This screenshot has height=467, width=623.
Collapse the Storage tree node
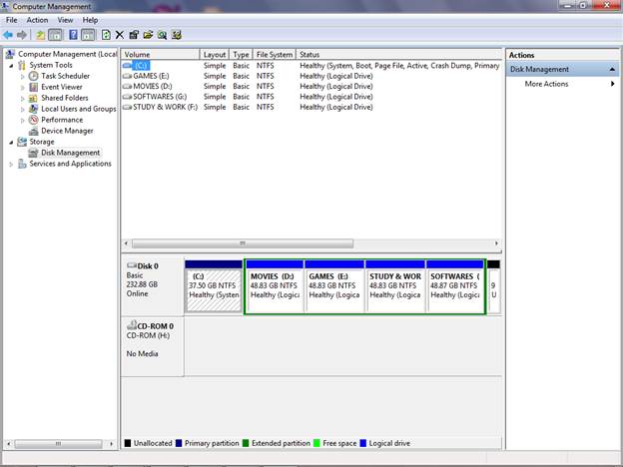pyautogui.click(x=11, y=142)
